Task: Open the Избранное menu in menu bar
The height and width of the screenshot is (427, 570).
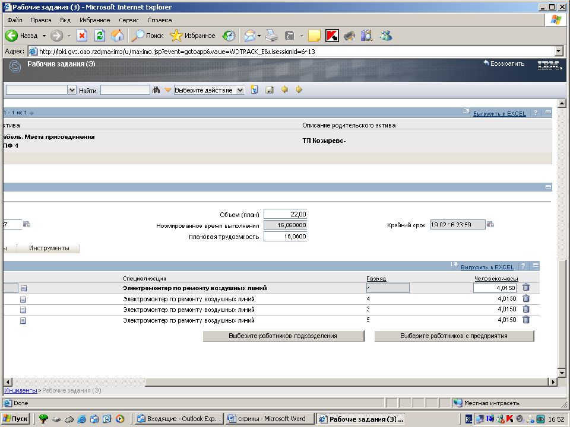Action: pos(94,20)
